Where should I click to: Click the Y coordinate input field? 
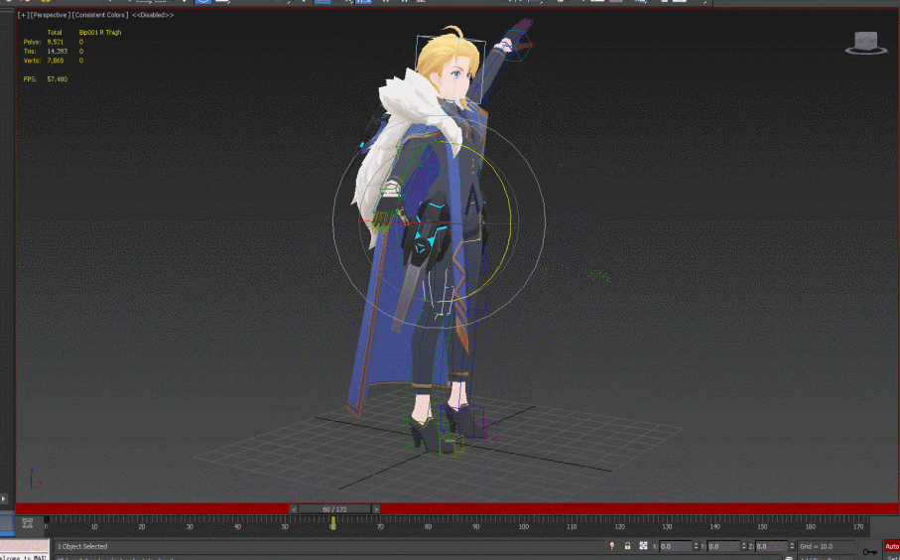(x=723, y=546)
